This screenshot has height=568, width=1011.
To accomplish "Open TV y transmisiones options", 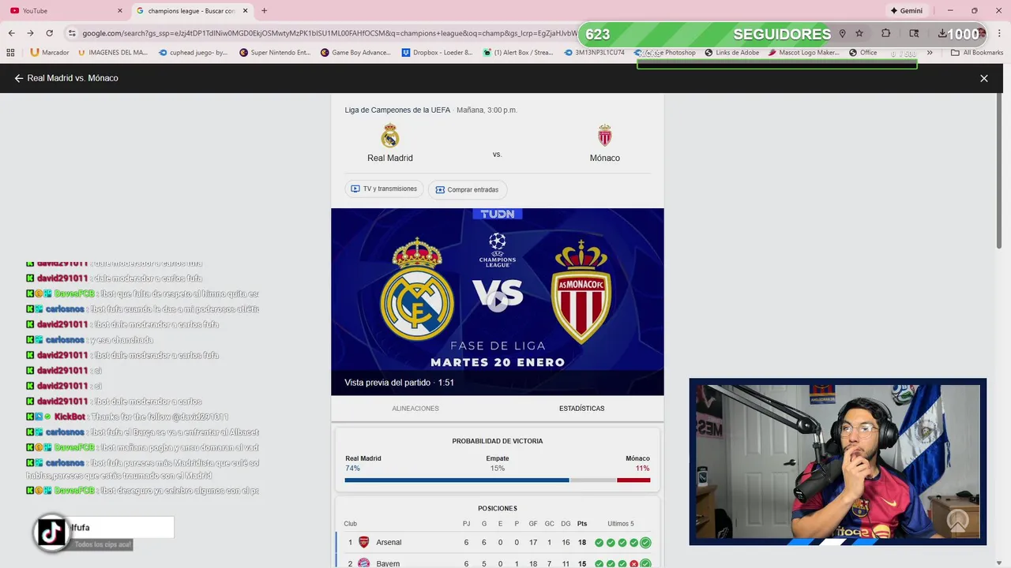I will (x=384, y=189).
